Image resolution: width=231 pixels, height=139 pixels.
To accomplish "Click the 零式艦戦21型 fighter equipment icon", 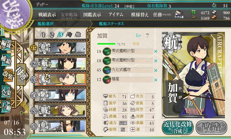I will (x=107, y=52).
